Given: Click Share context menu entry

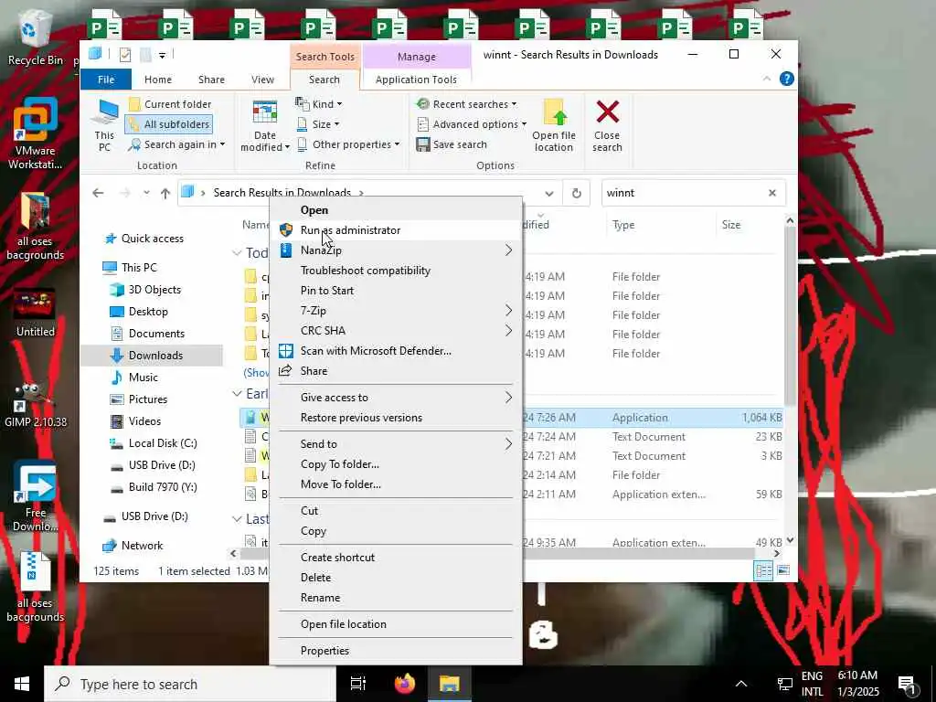Looking at the screenshot, I should tap(397, 371).
